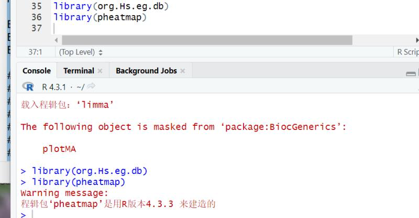Open the R Script file type dropdown
Image resolution: width=419 pixels, height=218 pixels.
click(x=408, y=52)
